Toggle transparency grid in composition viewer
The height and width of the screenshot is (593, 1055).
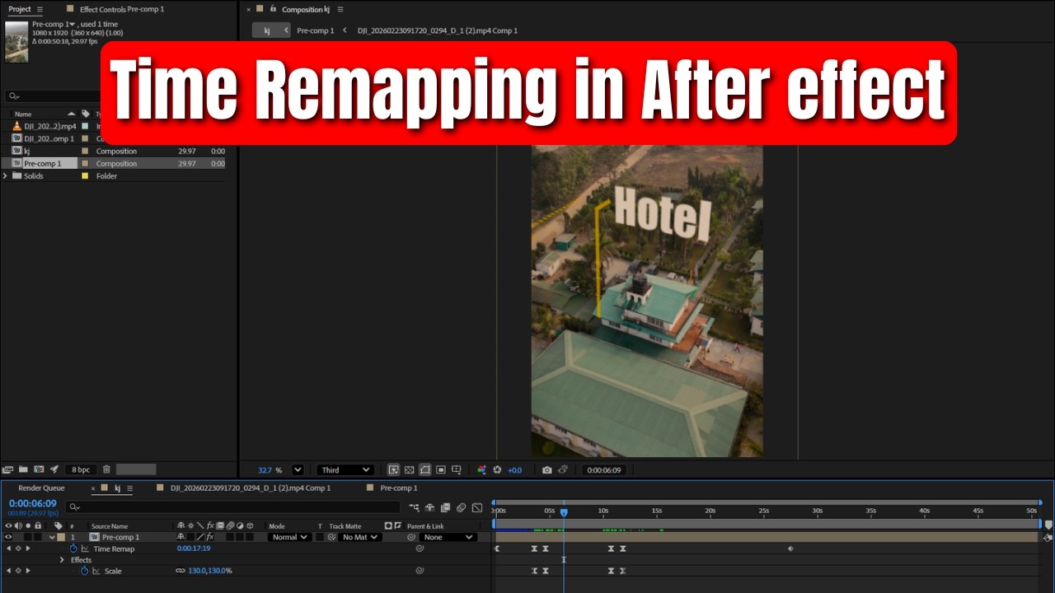pos(409,469)
